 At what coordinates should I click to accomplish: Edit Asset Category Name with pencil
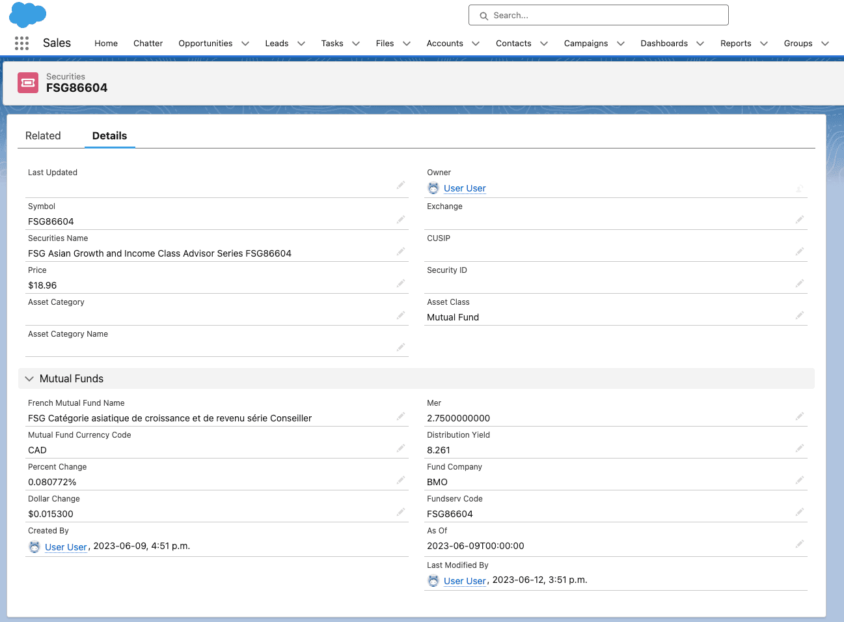[x=401, y=347]
